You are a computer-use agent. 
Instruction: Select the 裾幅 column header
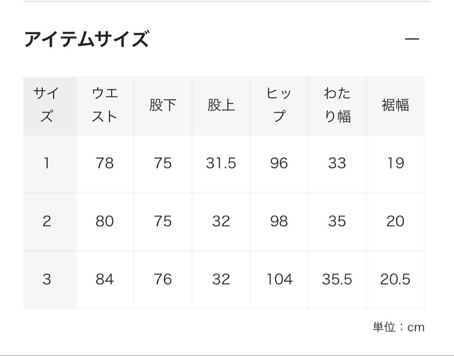395,105
